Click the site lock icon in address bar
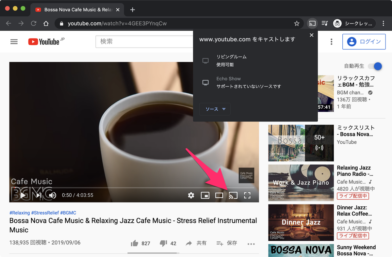 [x=61, y=24]
